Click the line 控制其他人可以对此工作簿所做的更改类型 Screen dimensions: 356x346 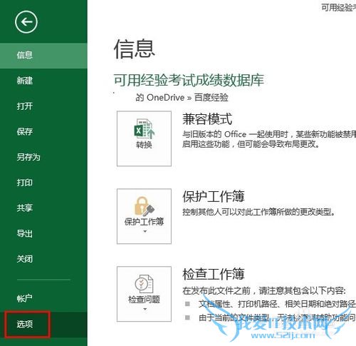(x=258, y=212)
